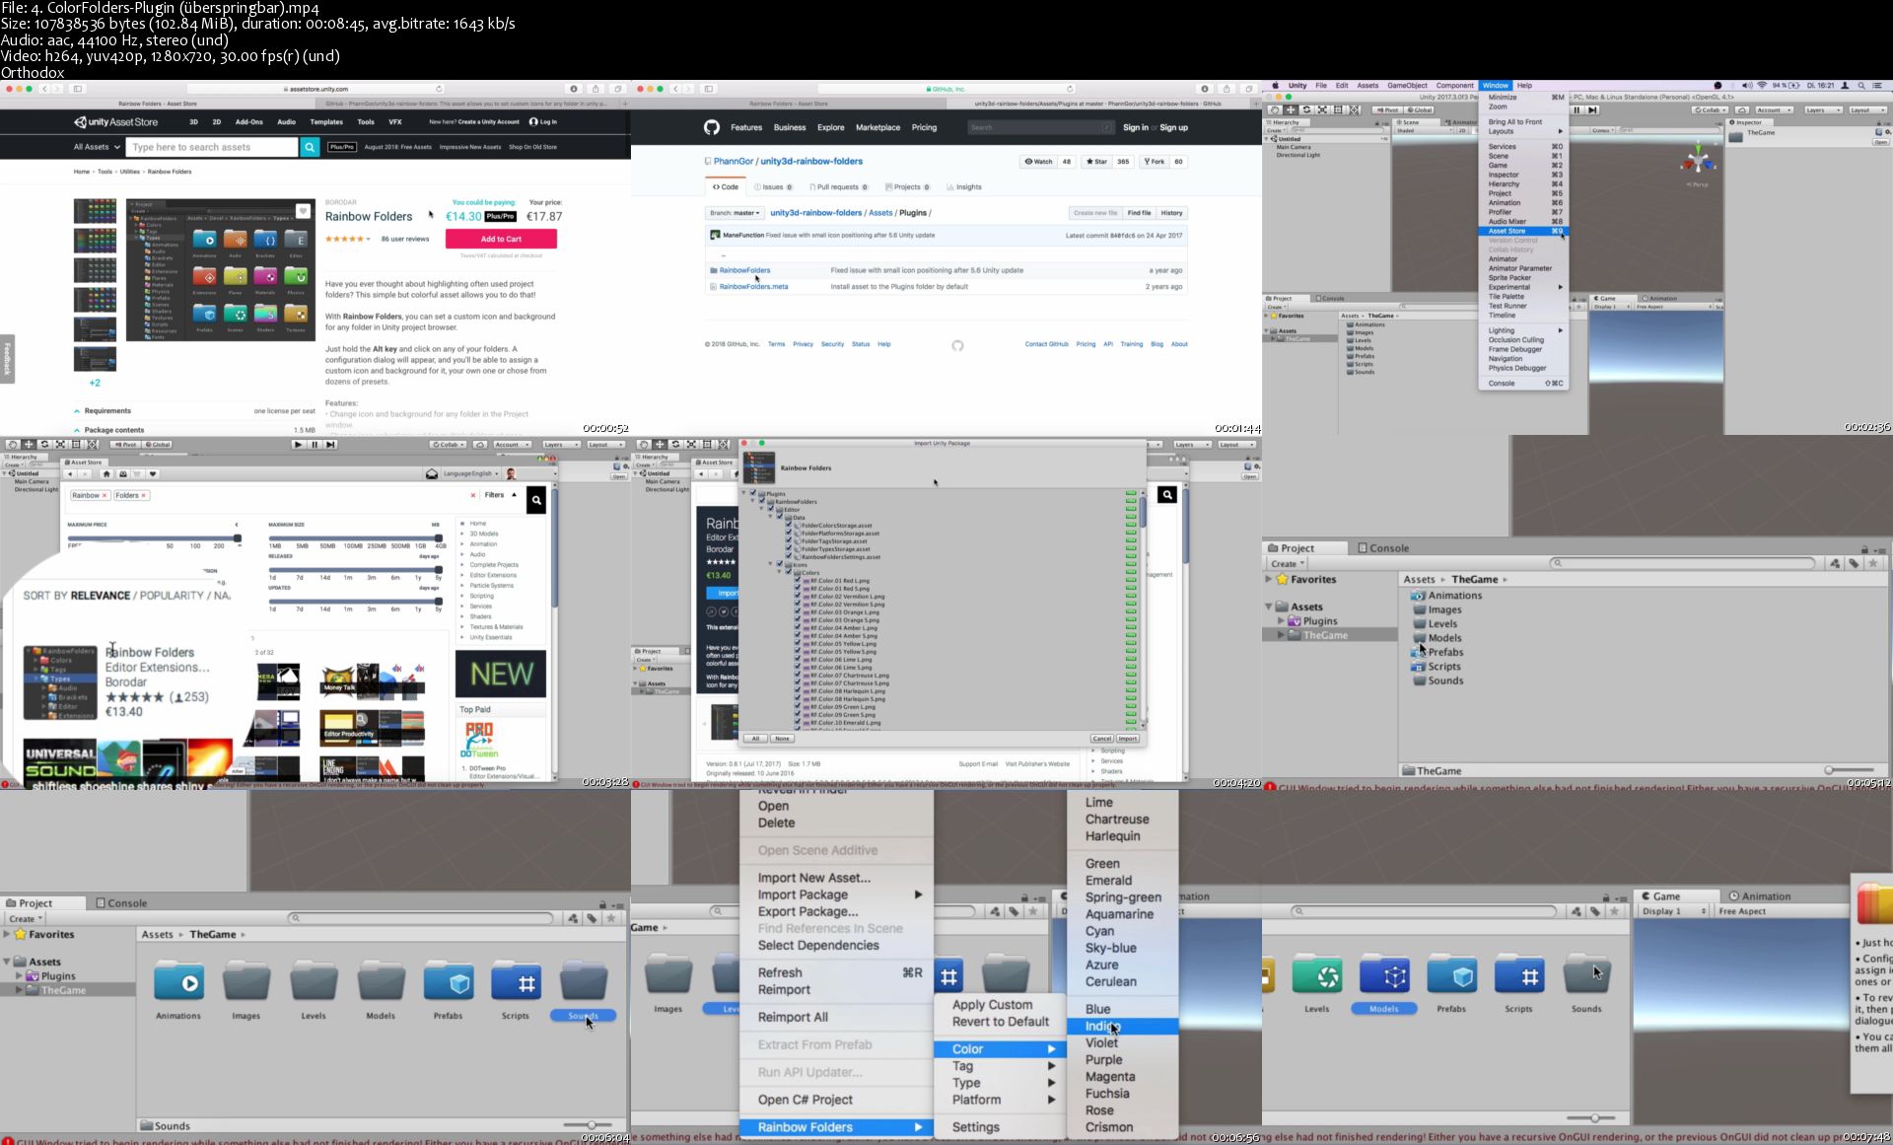Click the wishlist heart on Rainbow Folders preview image

click(303, 211)
